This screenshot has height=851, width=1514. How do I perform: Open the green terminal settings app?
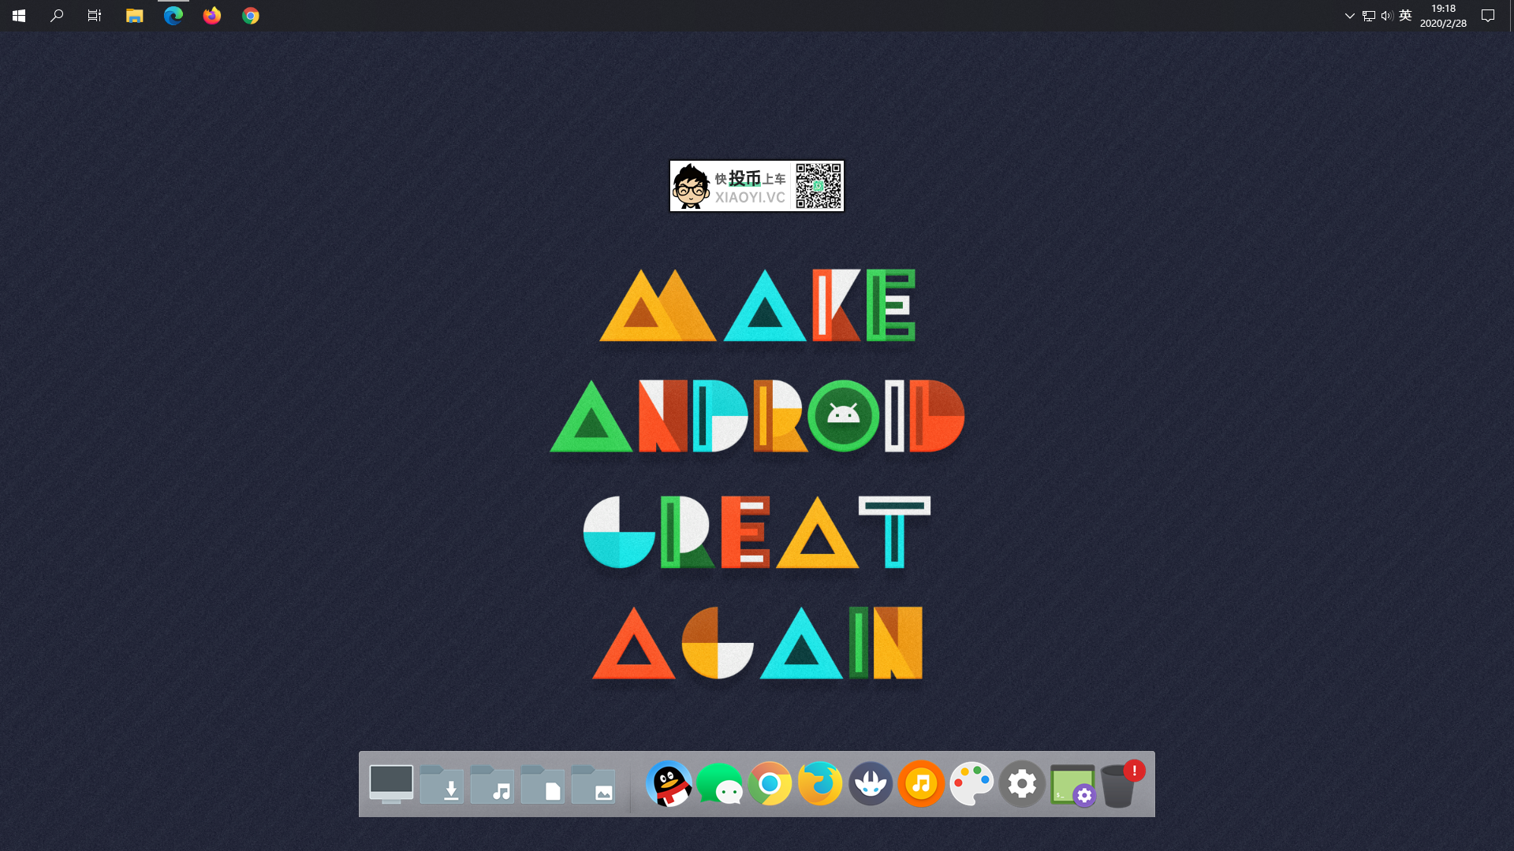tap(1072, 785)
